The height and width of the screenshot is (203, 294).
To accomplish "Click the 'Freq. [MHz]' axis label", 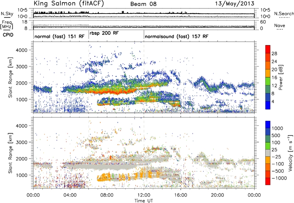I will (7, 25).
